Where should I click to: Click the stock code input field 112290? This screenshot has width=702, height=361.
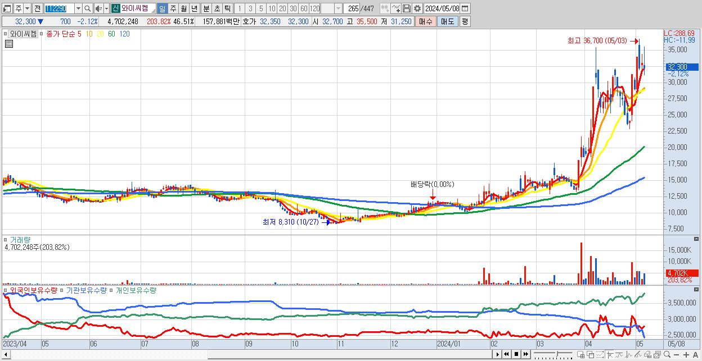point(59,8)
